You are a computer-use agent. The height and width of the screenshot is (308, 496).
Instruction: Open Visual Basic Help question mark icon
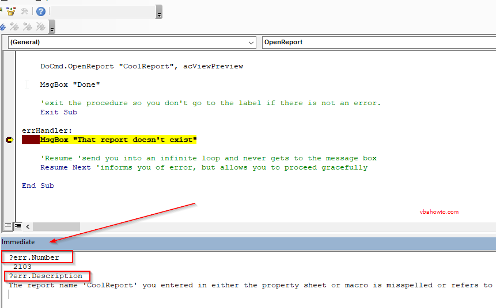coord(41,11)
